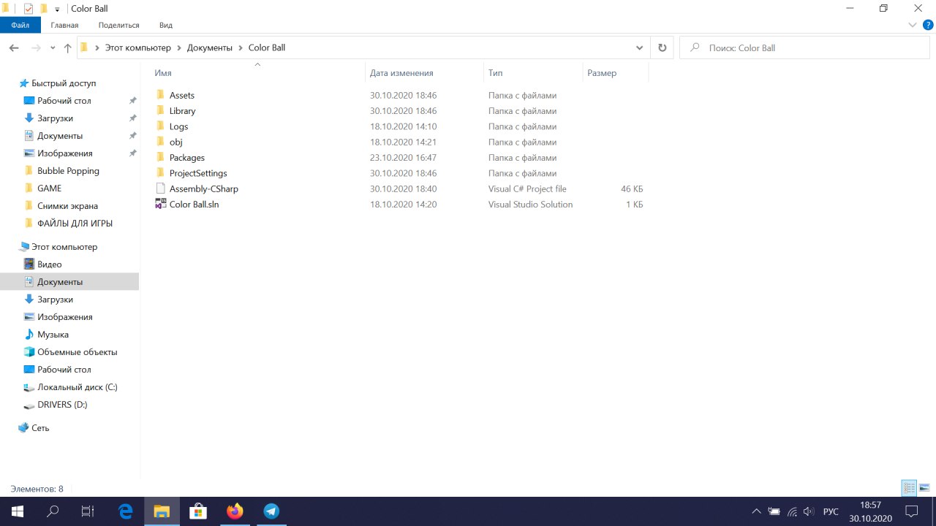Click Этот компьютер in the address breadcrumb

point(137,47)
